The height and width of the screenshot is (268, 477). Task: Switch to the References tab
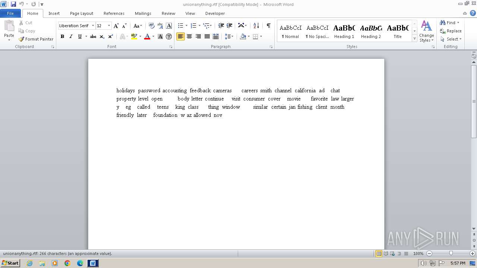click(114, 13)
